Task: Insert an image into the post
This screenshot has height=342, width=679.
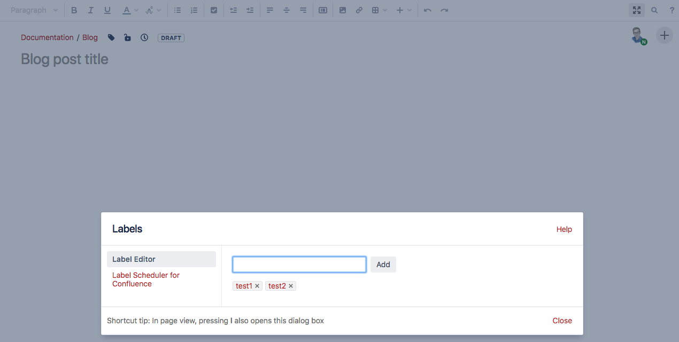Action: tap(343, 10)
